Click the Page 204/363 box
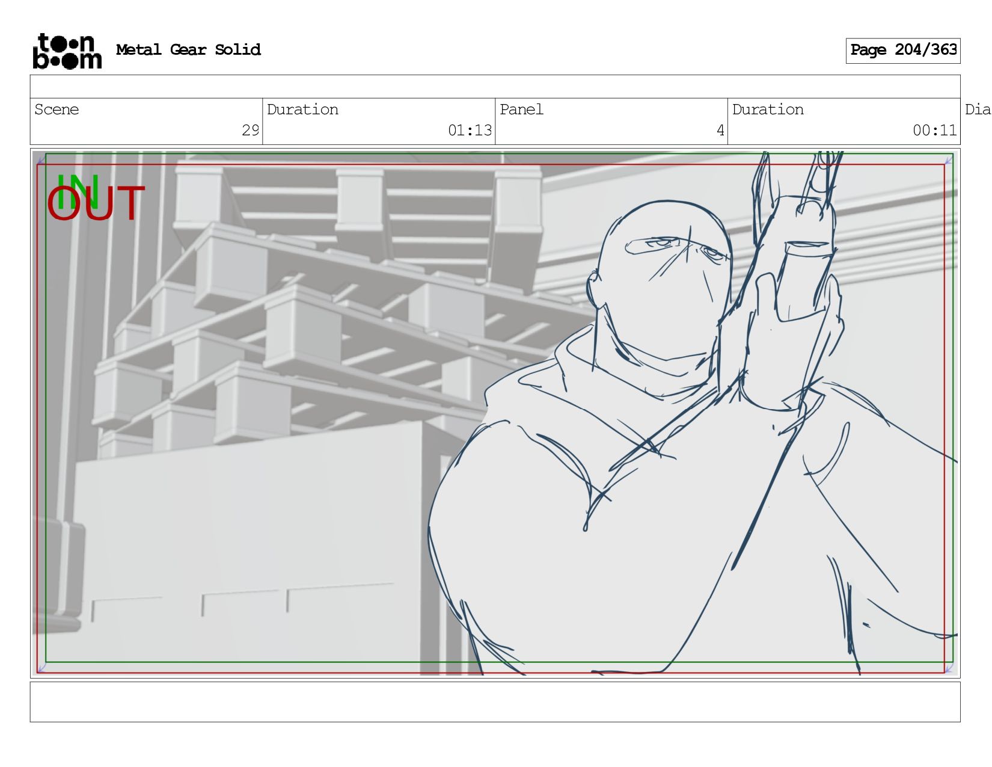Viewport: 992px width, 767px height. coord(903,51)
